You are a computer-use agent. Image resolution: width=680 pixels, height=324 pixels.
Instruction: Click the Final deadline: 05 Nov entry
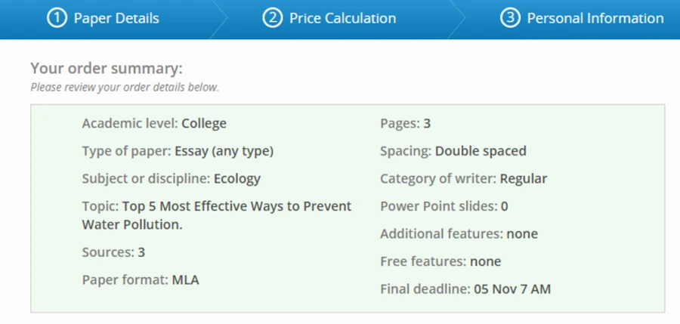(x=465, y=289)
